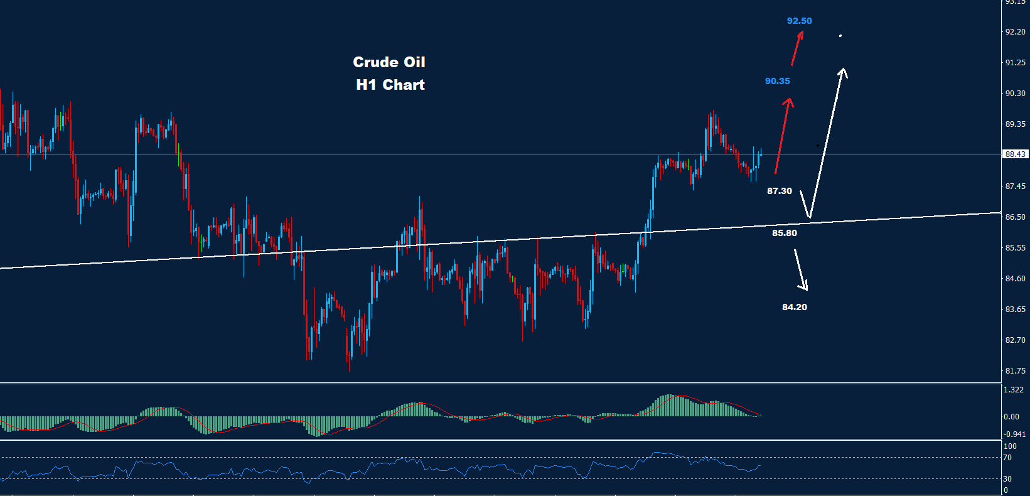Select the blue 90.35 target label
Image resolution: width=1030 pixels, height=496 pixels.
pos(777,81)
